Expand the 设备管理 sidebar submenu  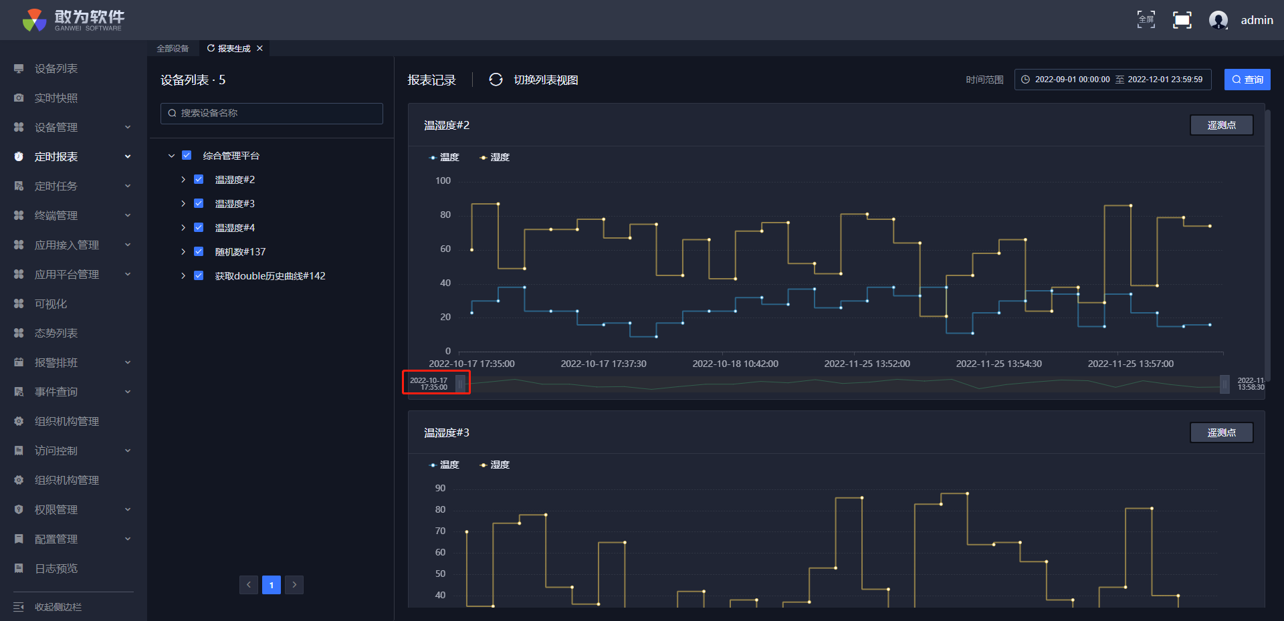tap(127, 127)
